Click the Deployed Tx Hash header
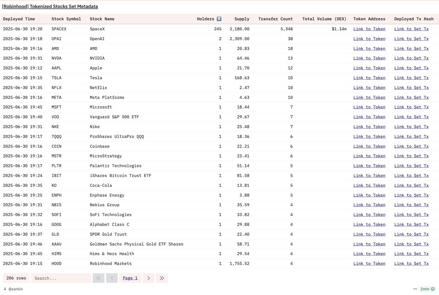This screenshot has width=439, height=295. 414,19
